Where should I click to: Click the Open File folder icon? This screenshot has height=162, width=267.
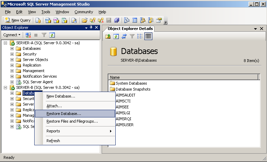tap(85, 20)
